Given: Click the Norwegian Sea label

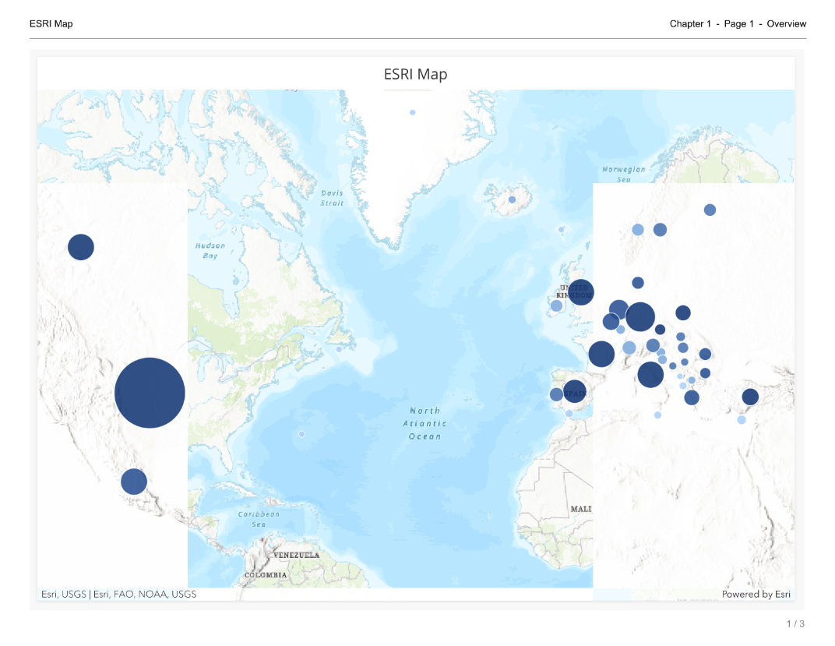Looking at the screenshot, I should [x=624, y=174].
